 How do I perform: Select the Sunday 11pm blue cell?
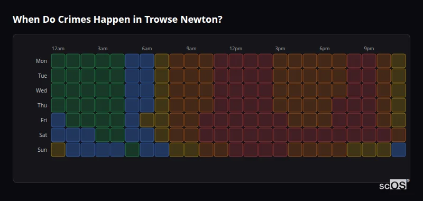[399, 150]
